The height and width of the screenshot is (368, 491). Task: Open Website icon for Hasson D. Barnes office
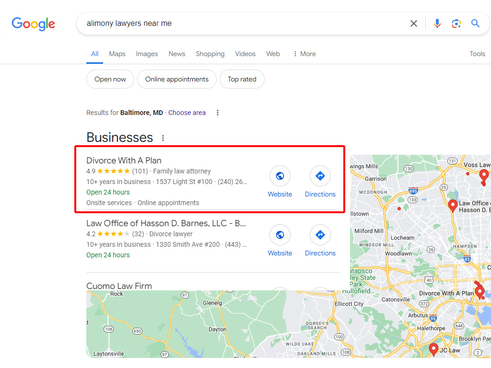[x=280, y=235]
